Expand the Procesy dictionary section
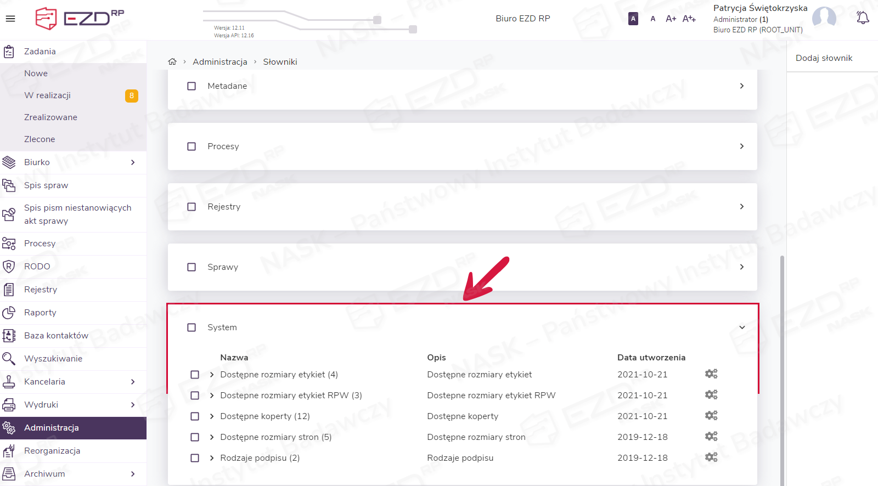The width and height of the screenshot is (878, 486). [741, 146]
